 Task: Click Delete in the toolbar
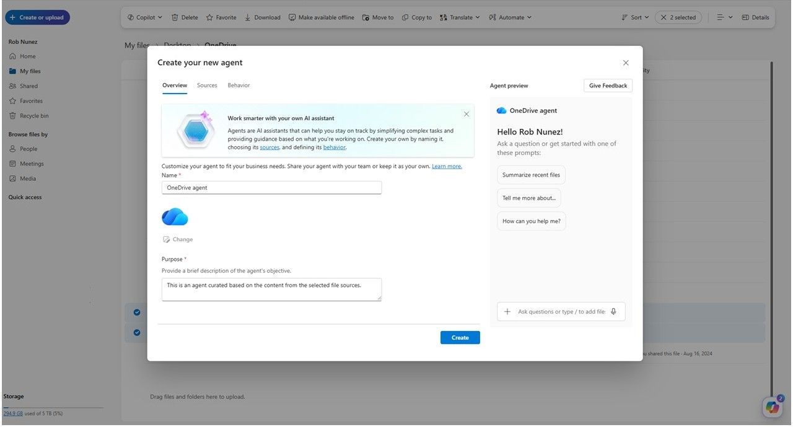click(x=185, y=17)
